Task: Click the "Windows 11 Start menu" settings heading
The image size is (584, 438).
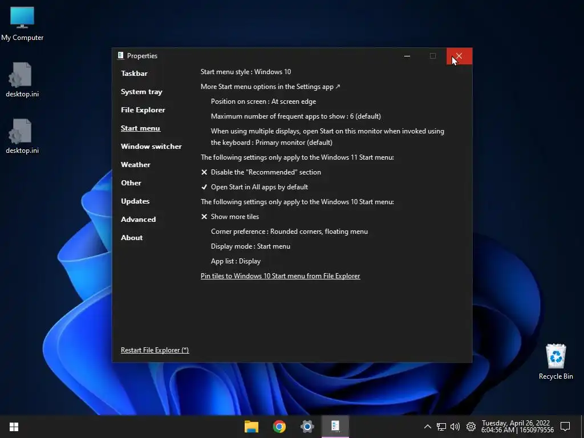Action: [297, 157]
